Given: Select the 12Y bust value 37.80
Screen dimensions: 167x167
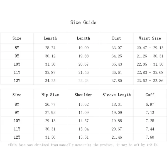Looking at the screenshot, I should tap(117, 81).
